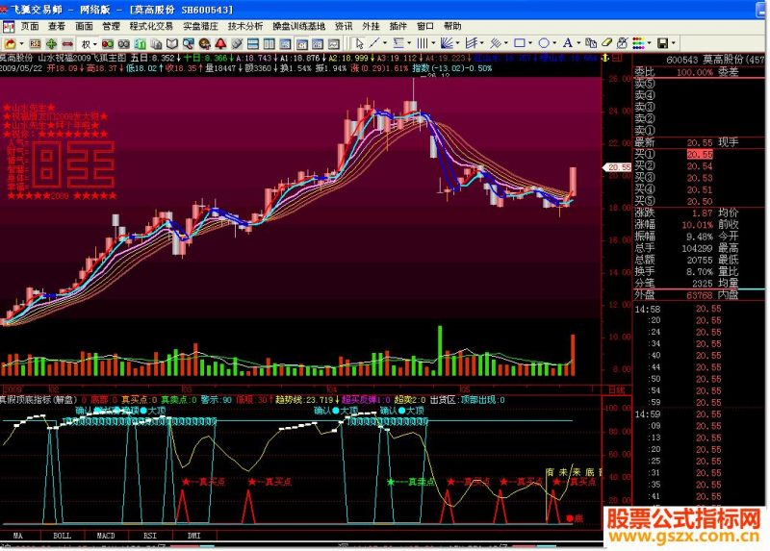
Task: Click the red-green lights toolbar icon
Action: (108, 44)
